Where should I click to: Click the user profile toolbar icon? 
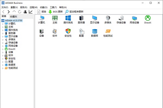(x=25, y=12)
